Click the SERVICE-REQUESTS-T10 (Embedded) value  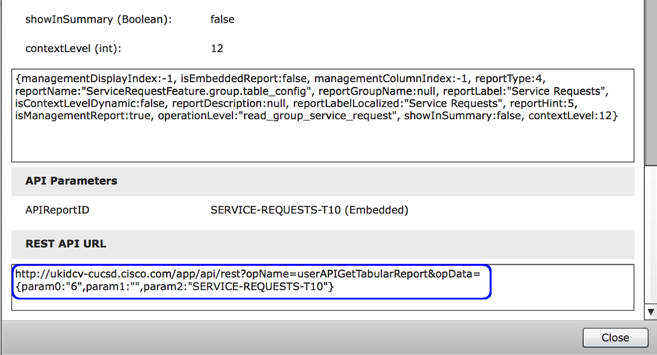pyautogui.click(x=309, y=210)
